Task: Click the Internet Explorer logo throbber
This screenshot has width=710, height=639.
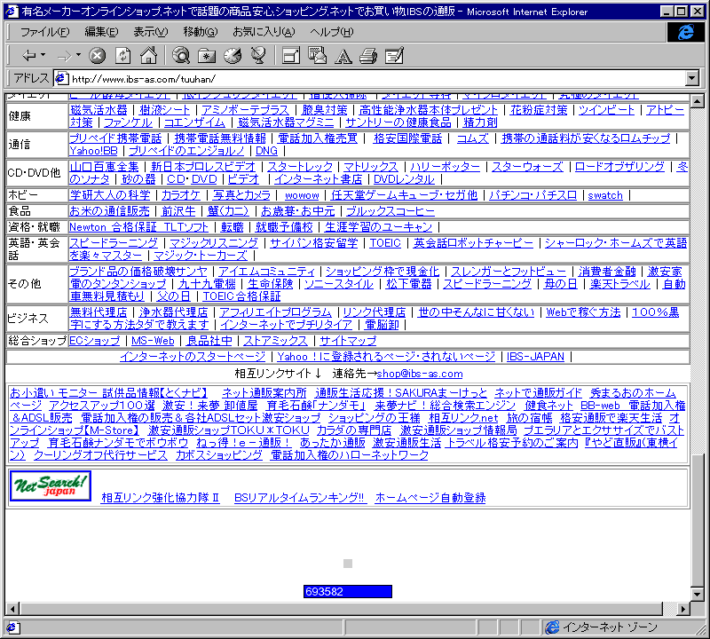Action: pyautogui.click(x=685, y=32)
